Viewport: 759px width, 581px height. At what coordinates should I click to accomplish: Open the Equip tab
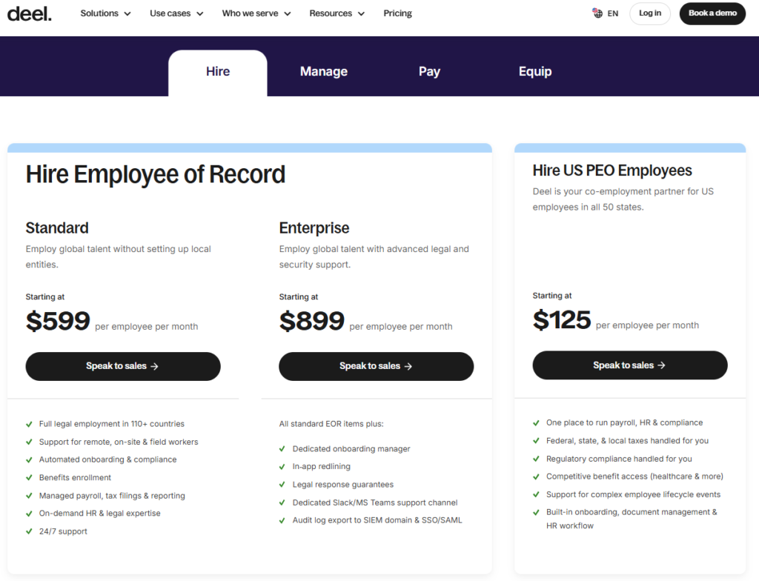click(534, 72)
